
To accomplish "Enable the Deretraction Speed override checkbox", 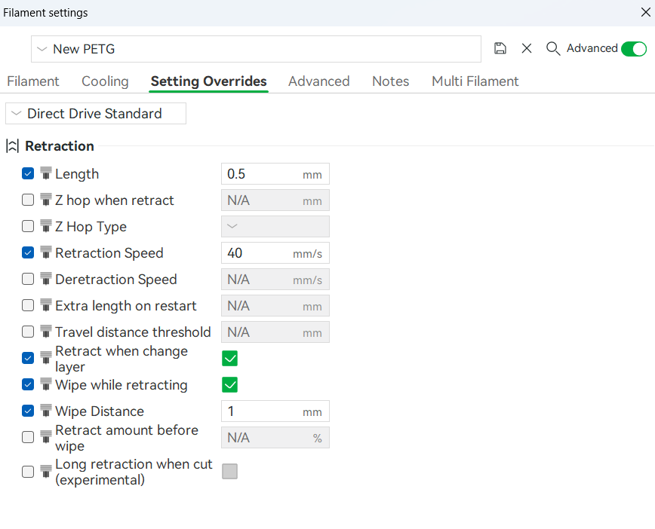I will 28,279.
